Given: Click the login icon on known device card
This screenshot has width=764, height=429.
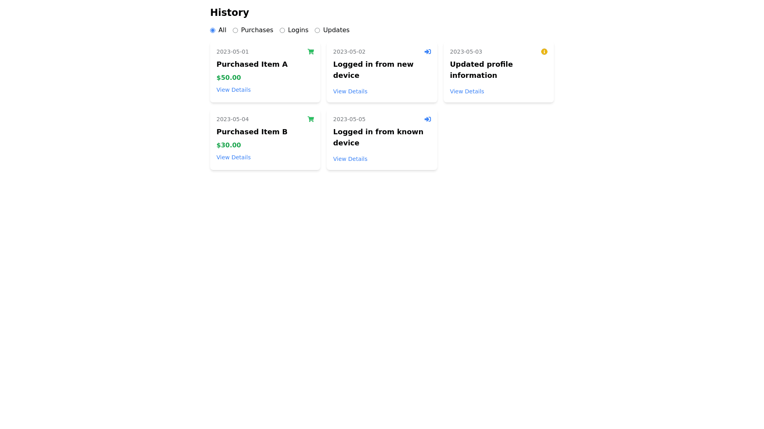Looking at the screenshot, I should [427, 119].
